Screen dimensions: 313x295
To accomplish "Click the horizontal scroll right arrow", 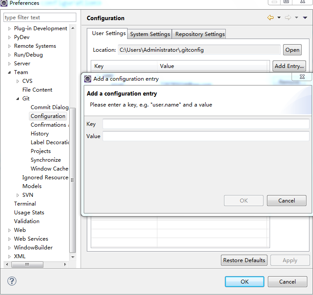I will (x=65, y=264).
